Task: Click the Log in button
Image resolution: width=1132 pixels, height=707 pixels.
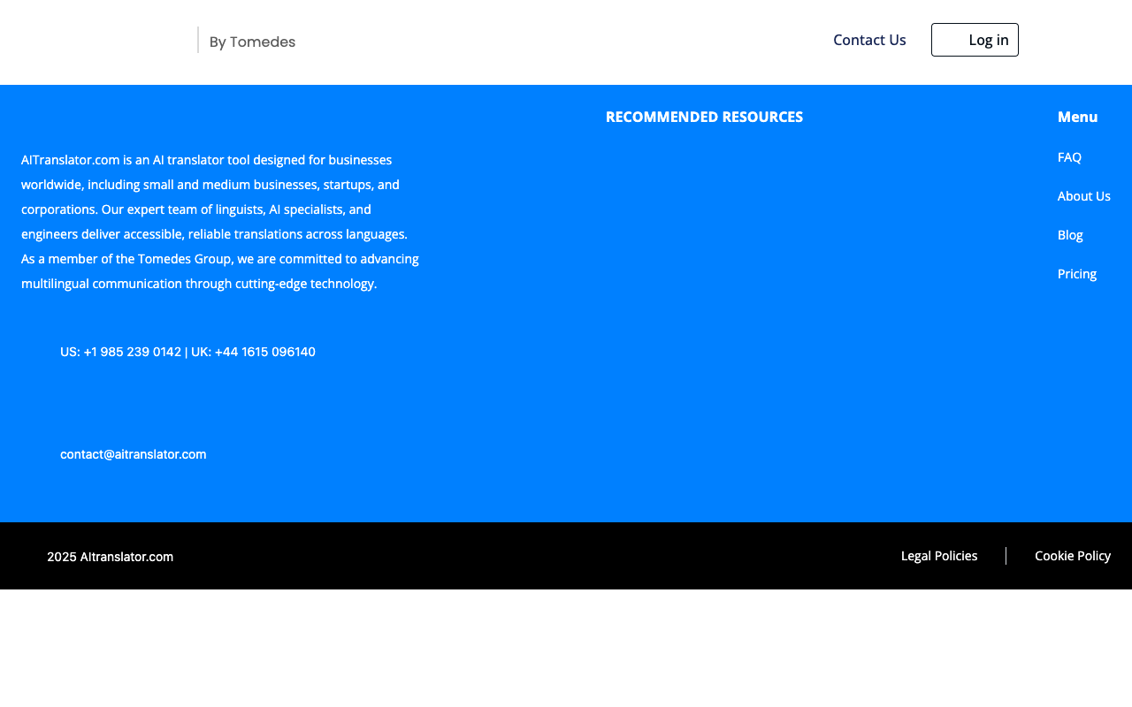Action: coord(975,40)
